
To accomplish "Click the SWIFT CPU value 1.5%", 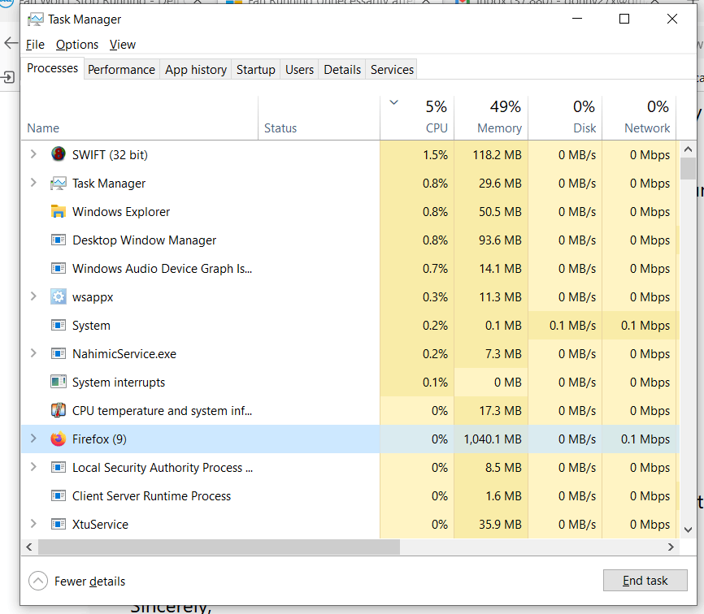I will pyautogui.click(x=435, y=155).
